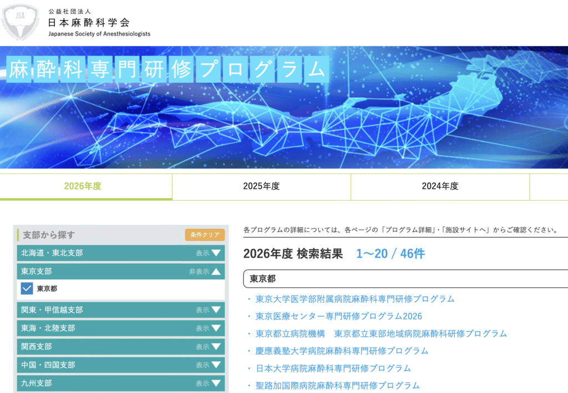Open the 2024年度 tab
Image resolution: width=568 pixels, height=393 pixels.
440,187
